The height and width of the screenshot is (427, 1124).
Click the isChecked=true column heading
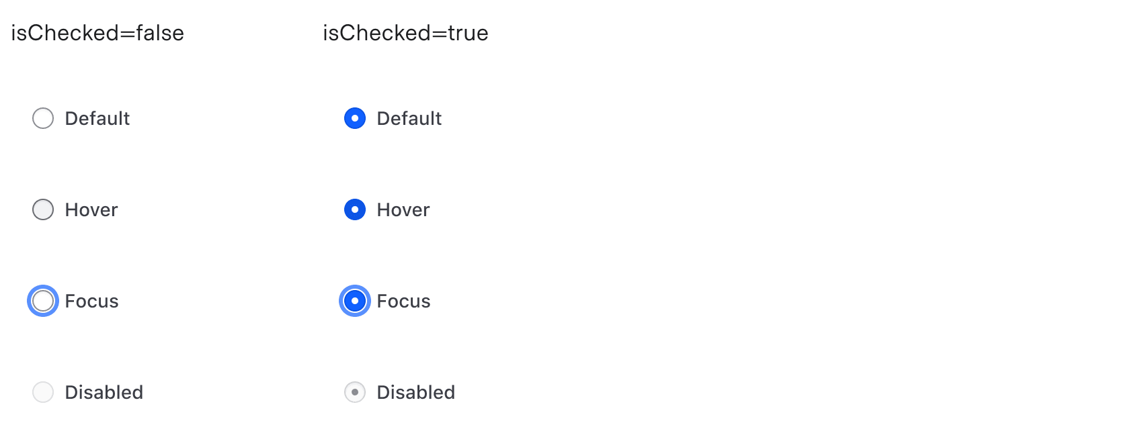(405, 33)
